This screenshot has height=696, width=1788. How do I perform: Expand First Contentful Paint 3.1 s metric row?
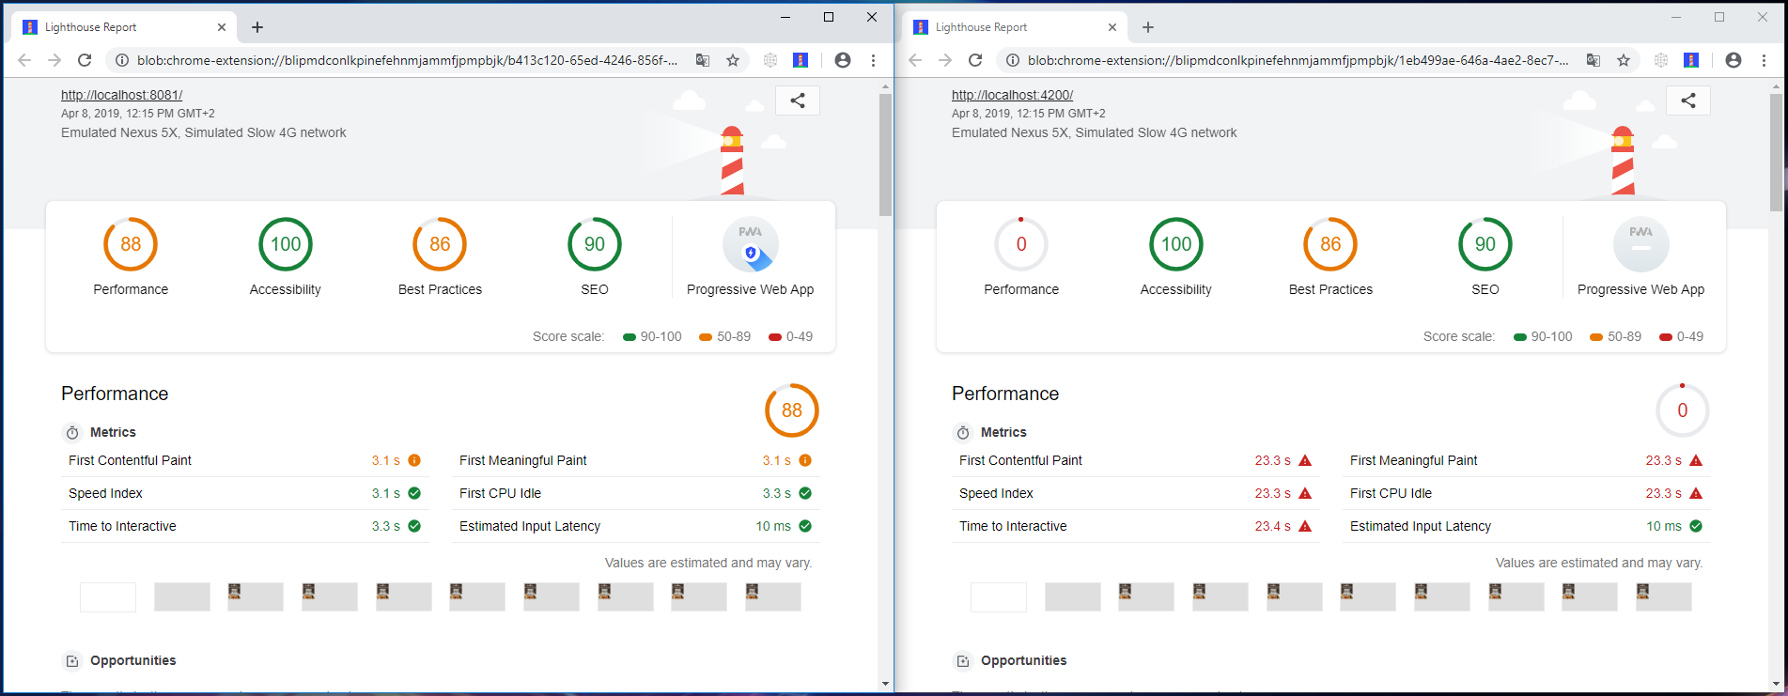[244, 460]
